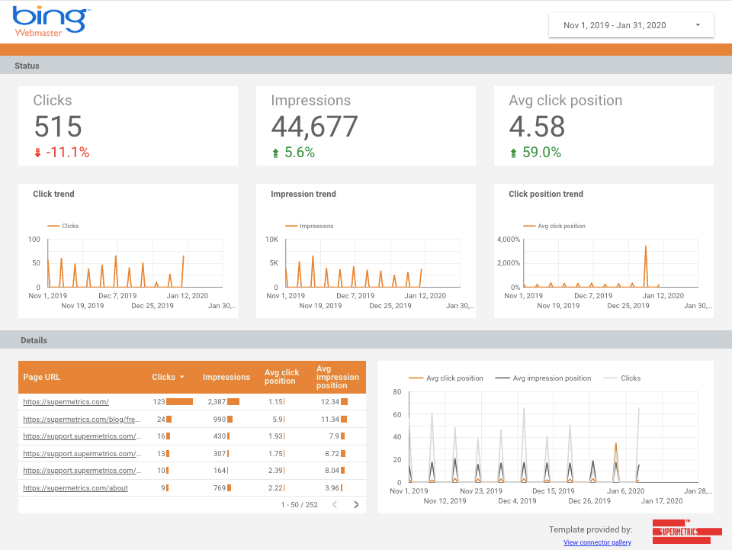
Task: Click green up arrow under Avg click position
Action: 513,153
